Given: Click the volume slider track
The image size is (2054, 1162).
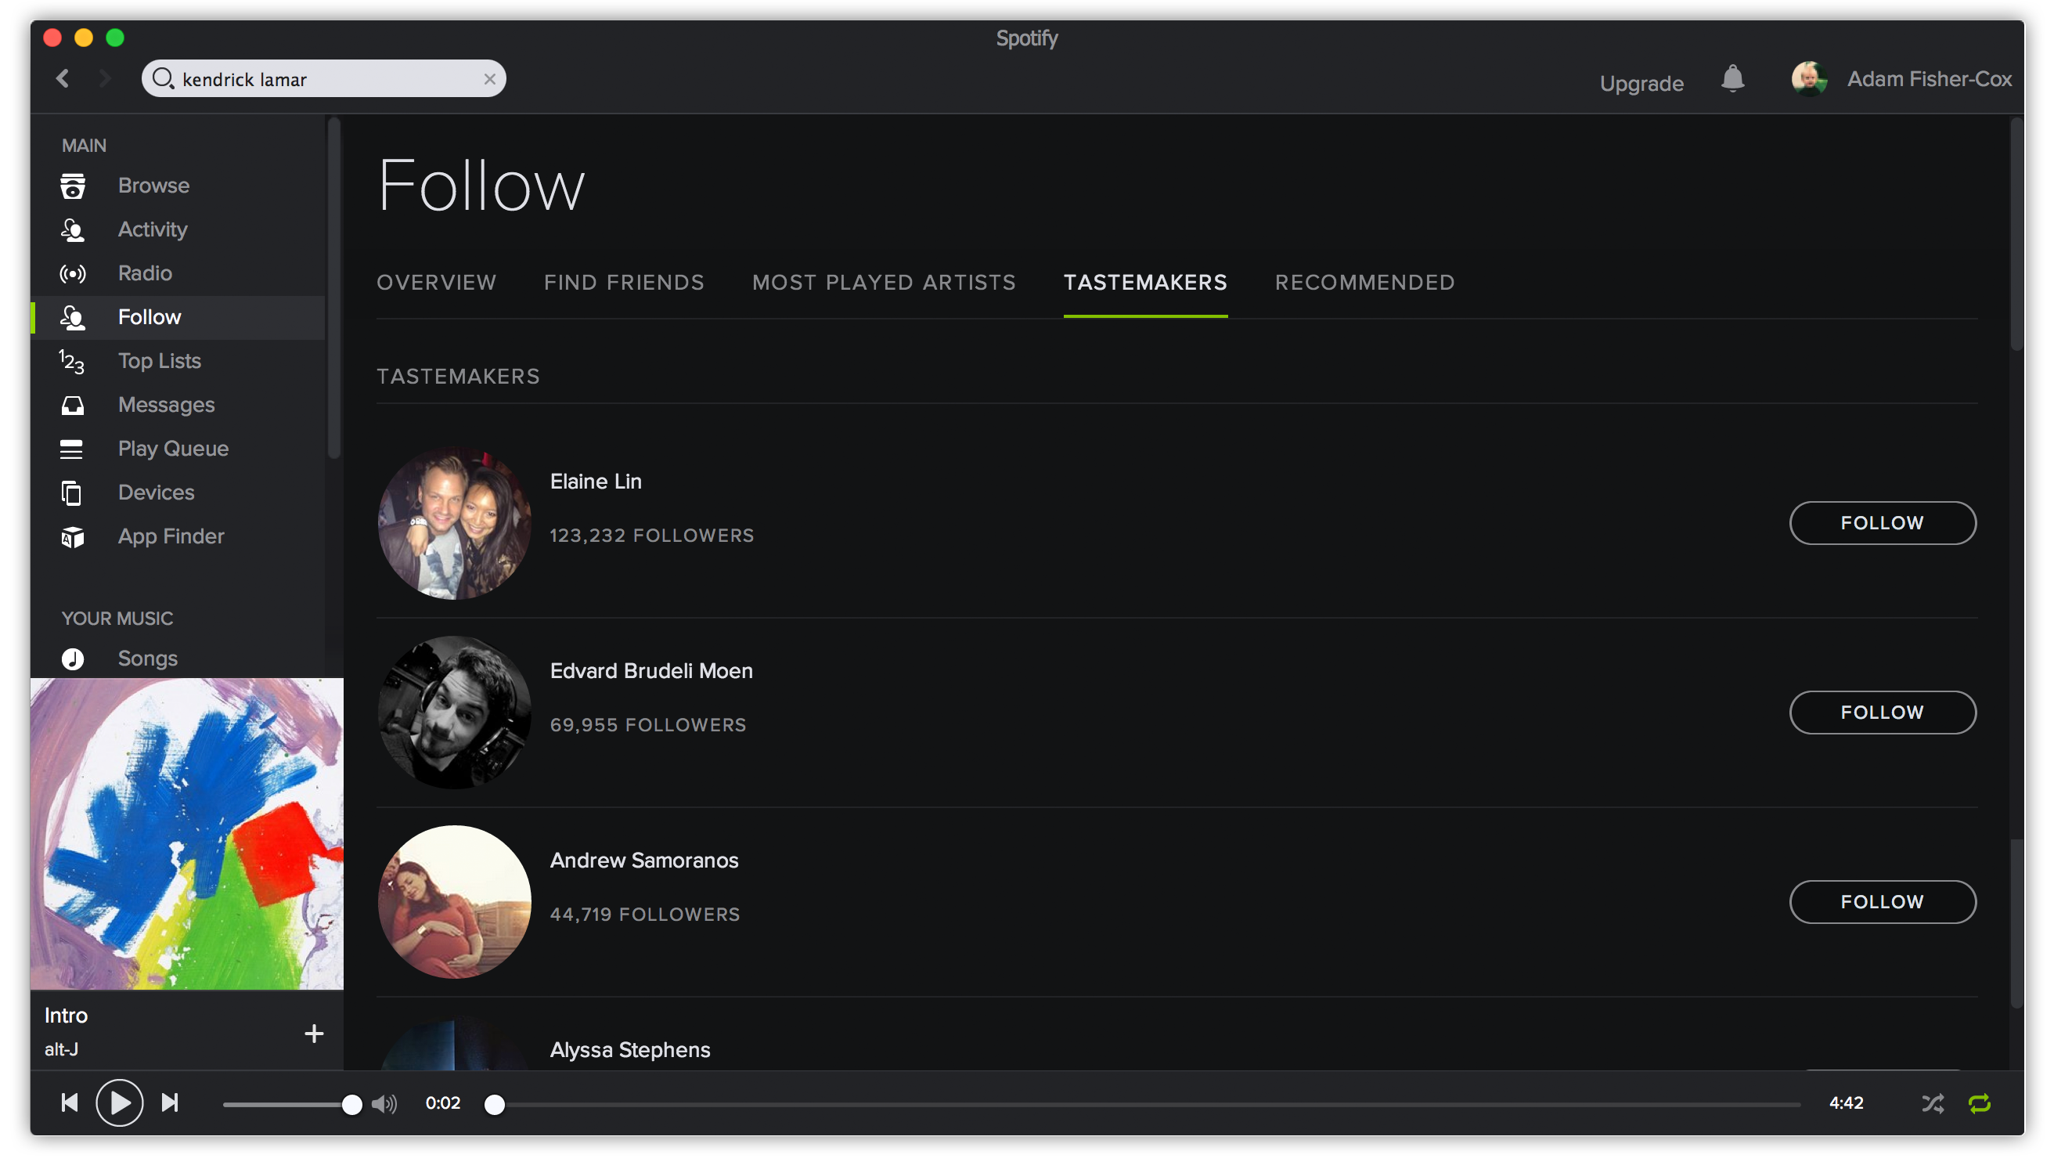Looking at the screenshot, I should (287, 1105).
